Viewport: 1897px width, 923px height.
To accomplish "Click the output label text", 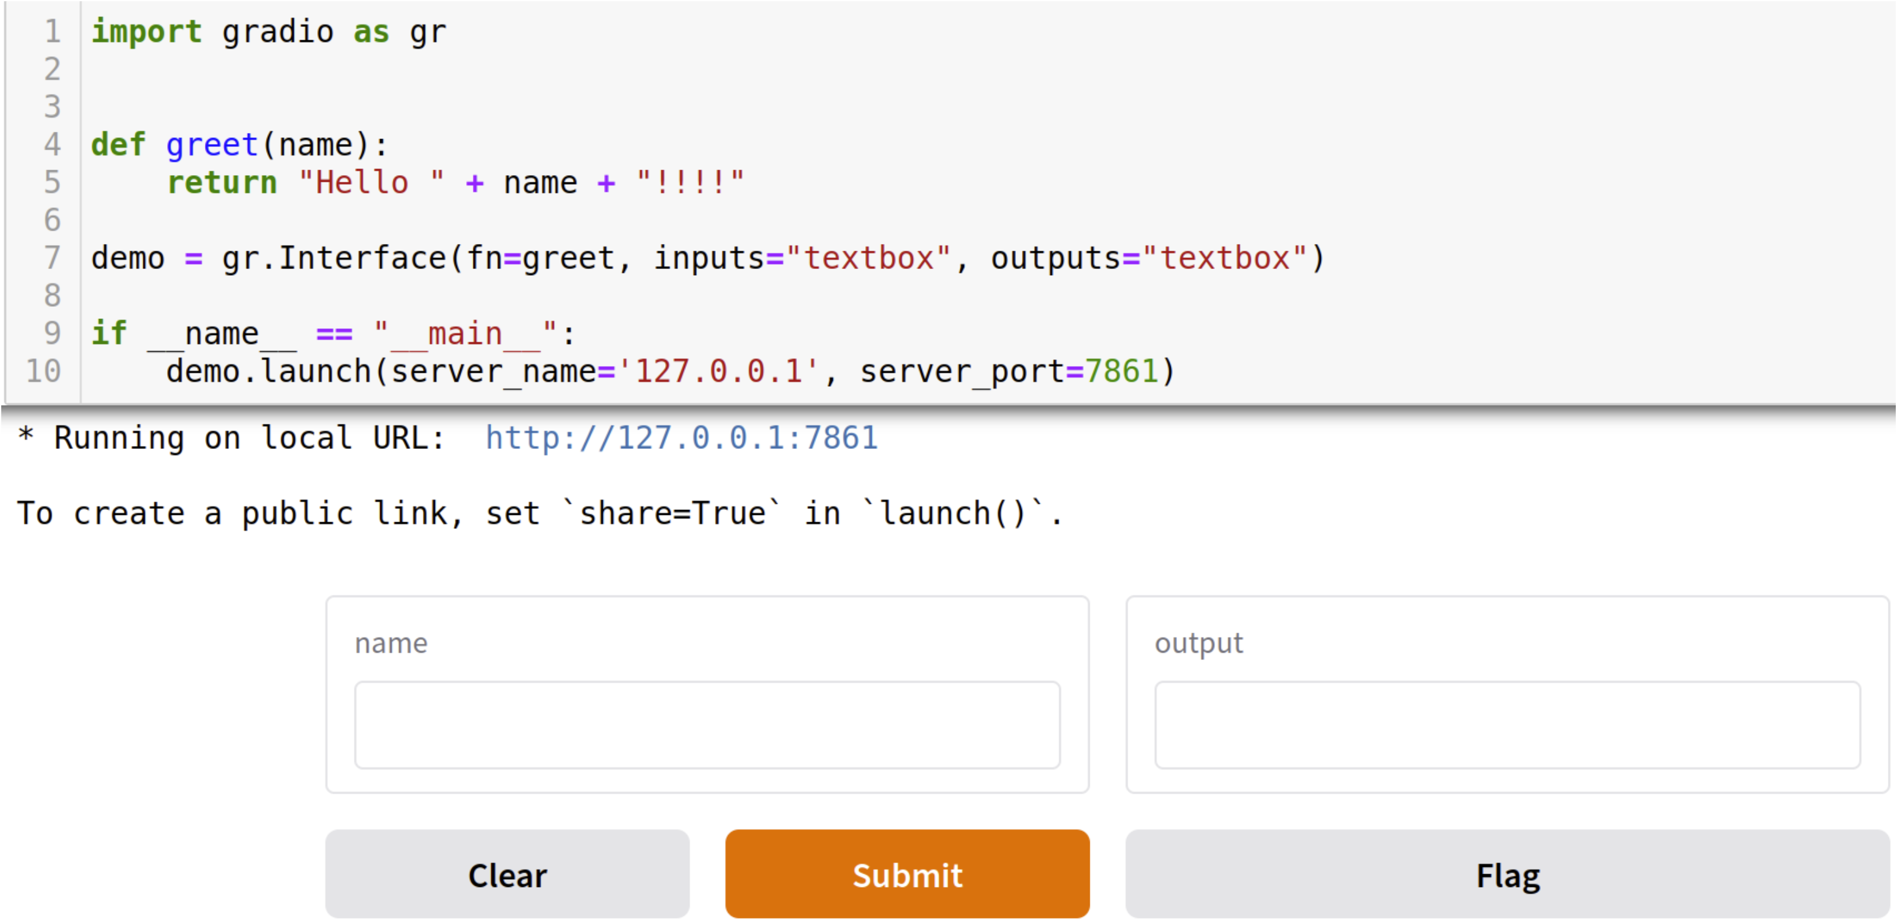I will tap(1198, 644).
